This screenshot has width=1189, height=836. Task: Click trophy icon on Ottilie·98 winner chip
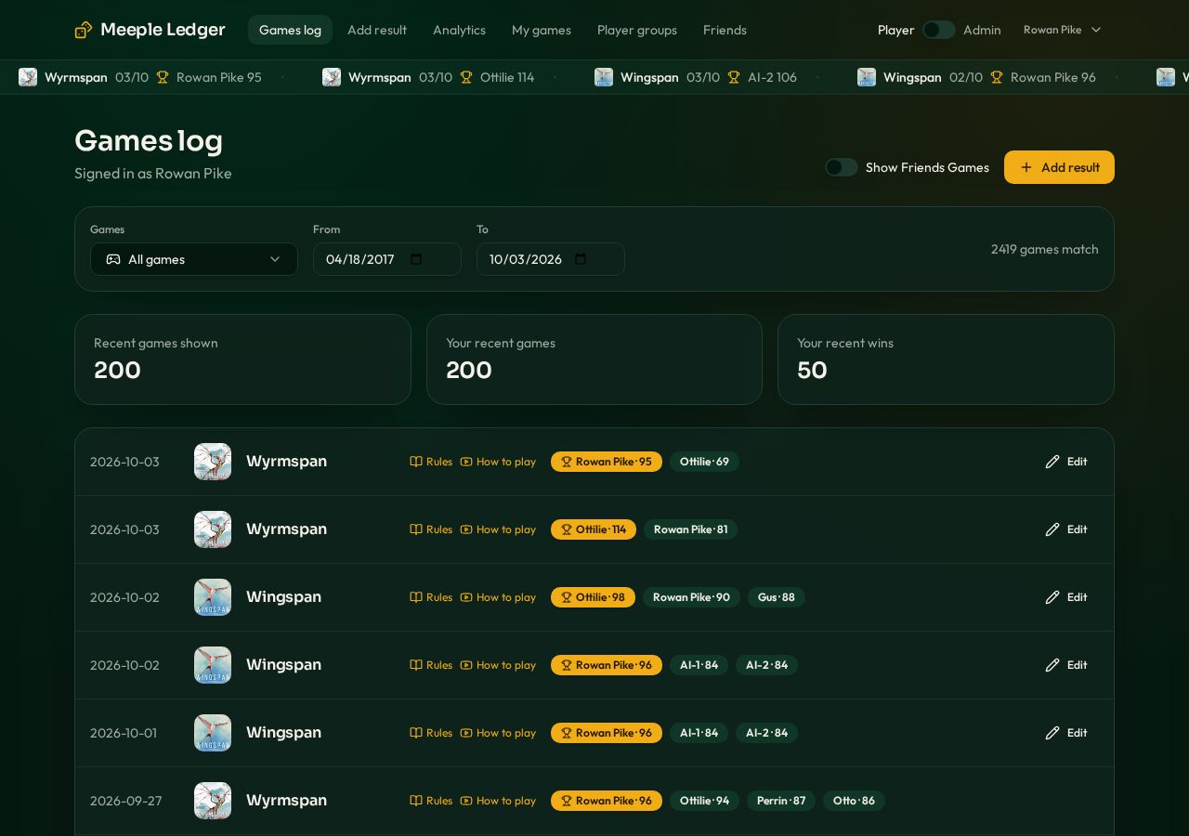[566, 597]
